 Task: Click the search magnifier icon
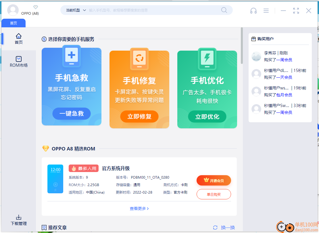(224, 10)
